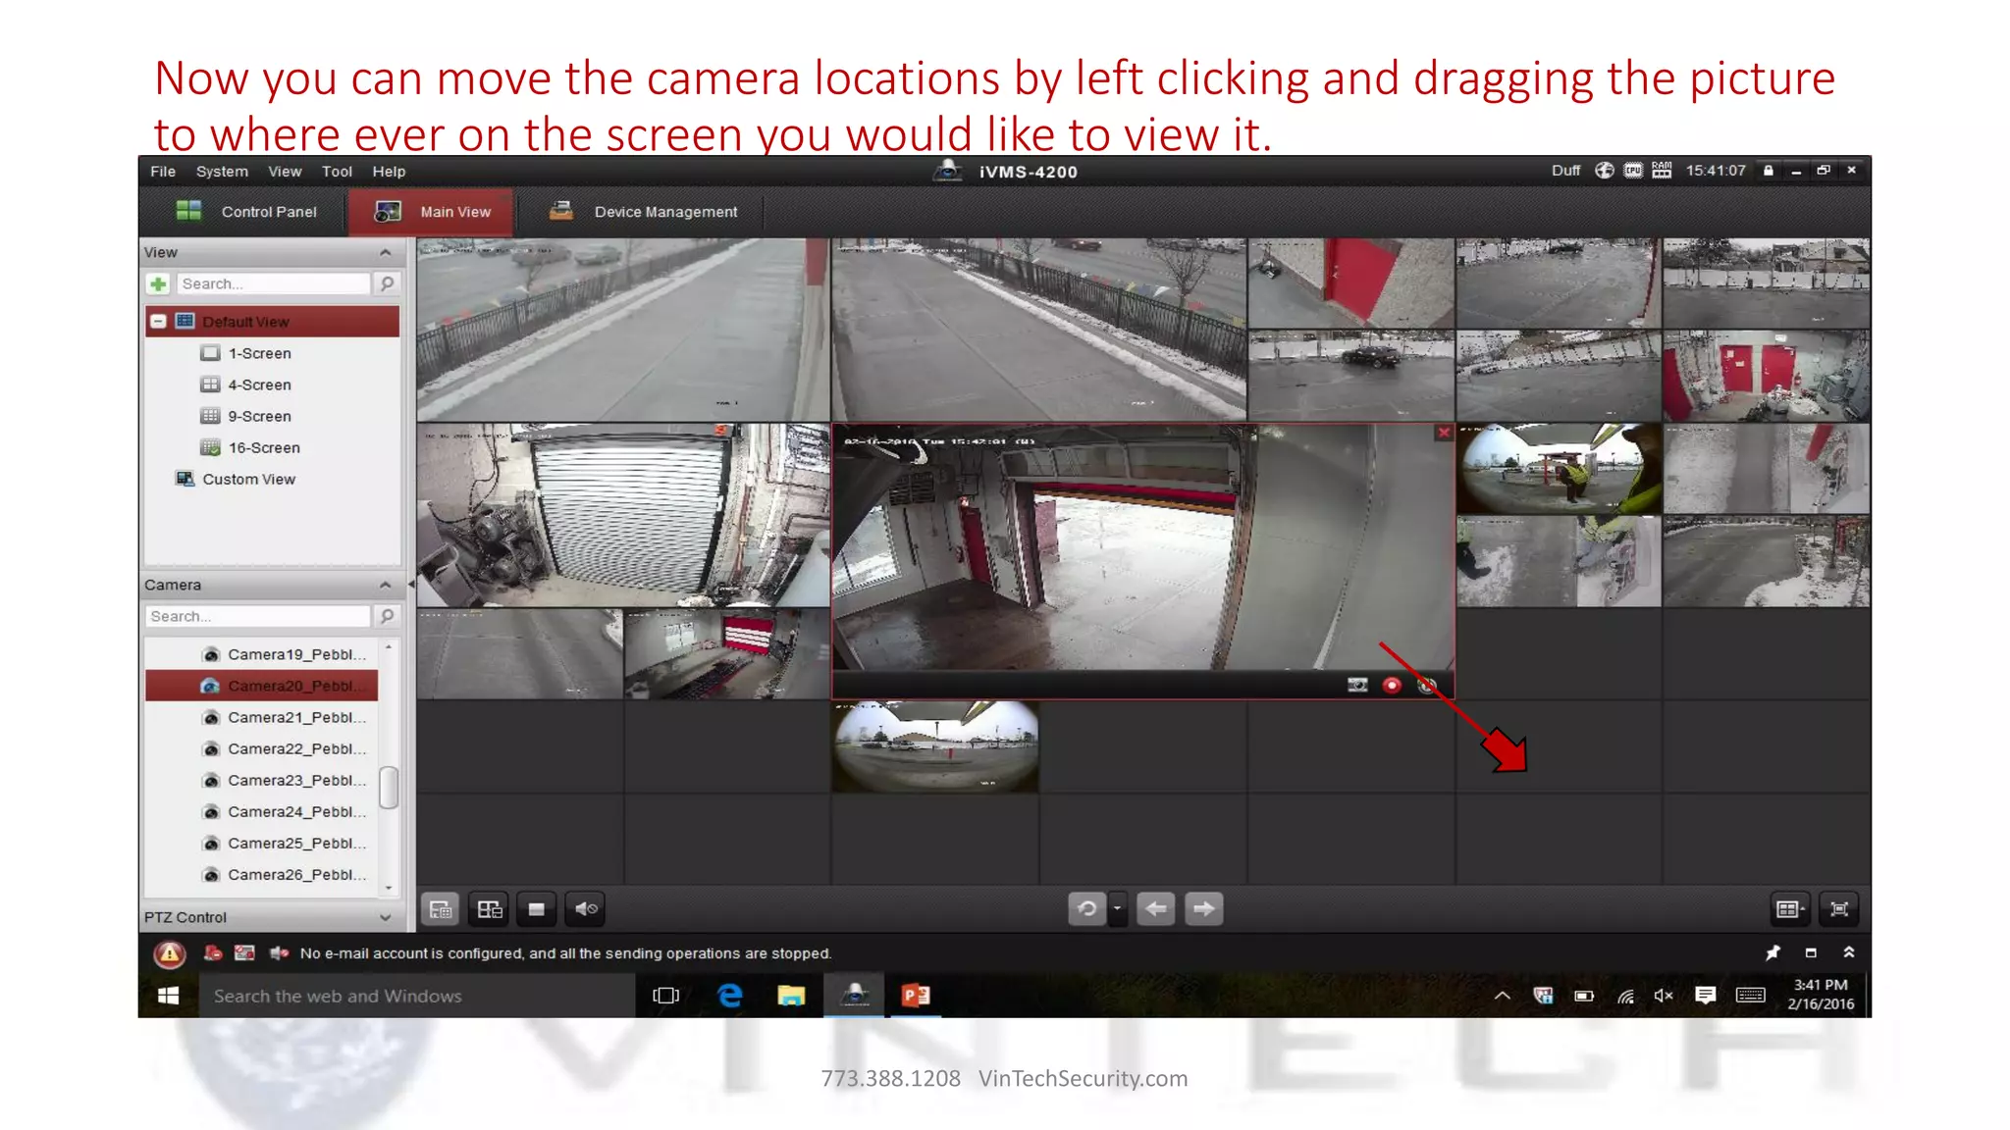Select the fisheye camera thumbnail in bottom row

click(x=935, y=746)
